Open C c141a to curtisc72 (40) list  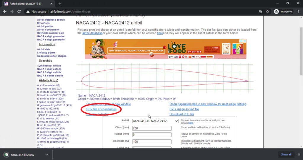click(x=51, y=92)
